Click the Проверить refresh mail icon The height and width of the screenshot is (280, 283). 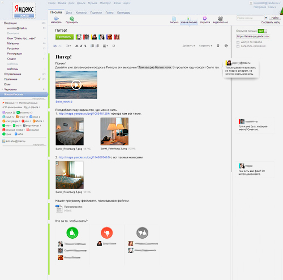tap(72, 19)
